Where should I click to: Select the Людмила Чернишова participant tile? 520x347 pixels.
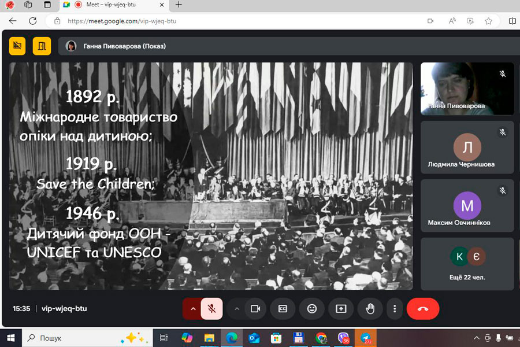pyautogui.click(x=467, y=147)
